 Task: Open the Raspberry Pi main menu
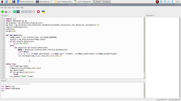click(2, 2)
